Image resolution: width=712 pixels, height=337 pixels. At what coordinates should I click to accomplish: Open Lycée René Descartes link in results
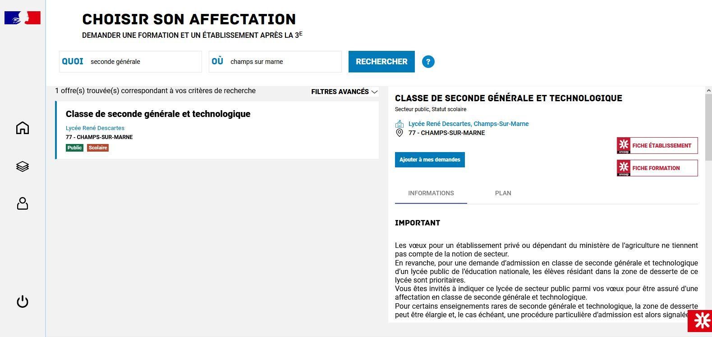(95, 128)
